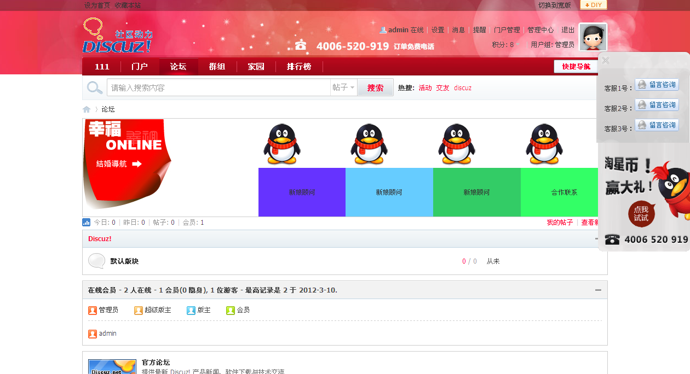Click the magnifier search icon
The width and height of the screenshot is (690, 374).
pos(95,87)
